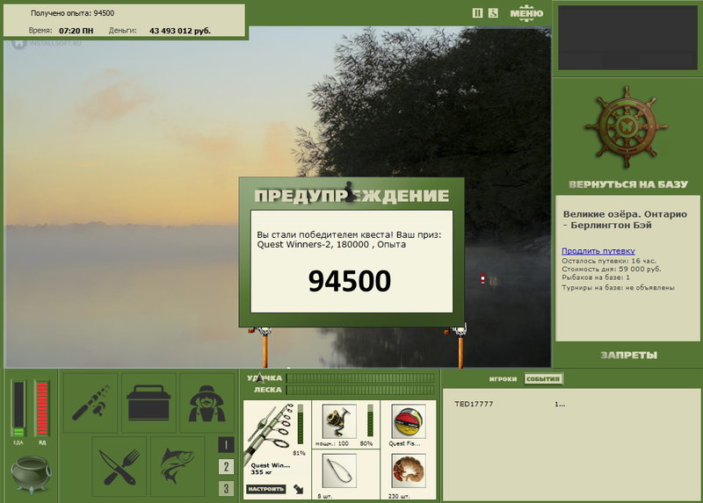Select the Quest Fis line spool slot
Viewport: 703px width, 503px height.
click(x=408, y=421)
